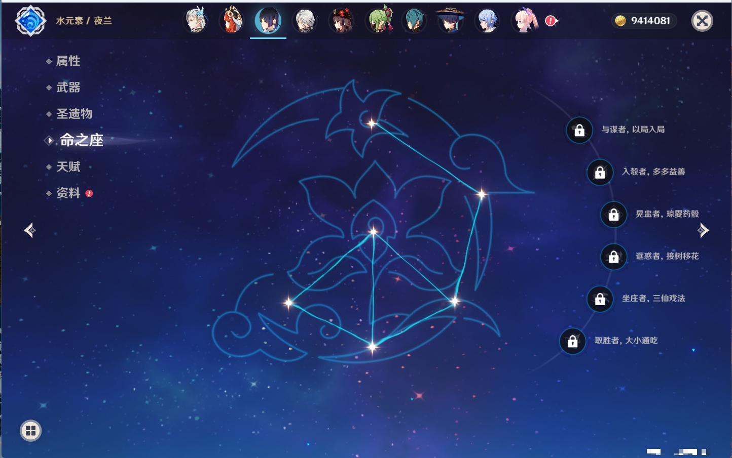Select the brown-haired character with flower hat

point(341,20)
